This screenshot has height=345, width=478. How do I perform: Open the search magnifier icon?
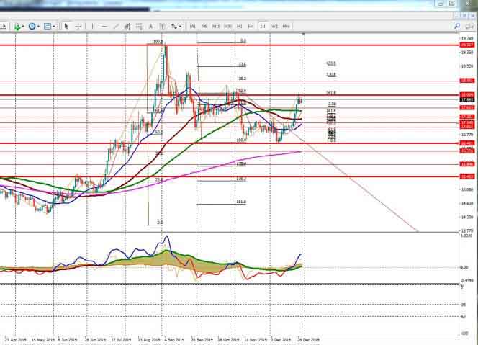click(457, 27)
